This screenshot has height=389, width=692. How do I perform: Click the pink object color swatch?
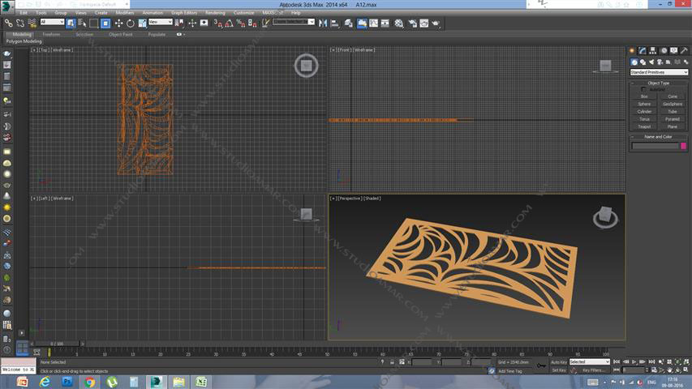683,146
